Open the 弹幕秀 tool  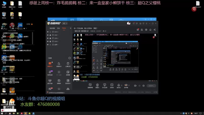(x=59, y=82)
